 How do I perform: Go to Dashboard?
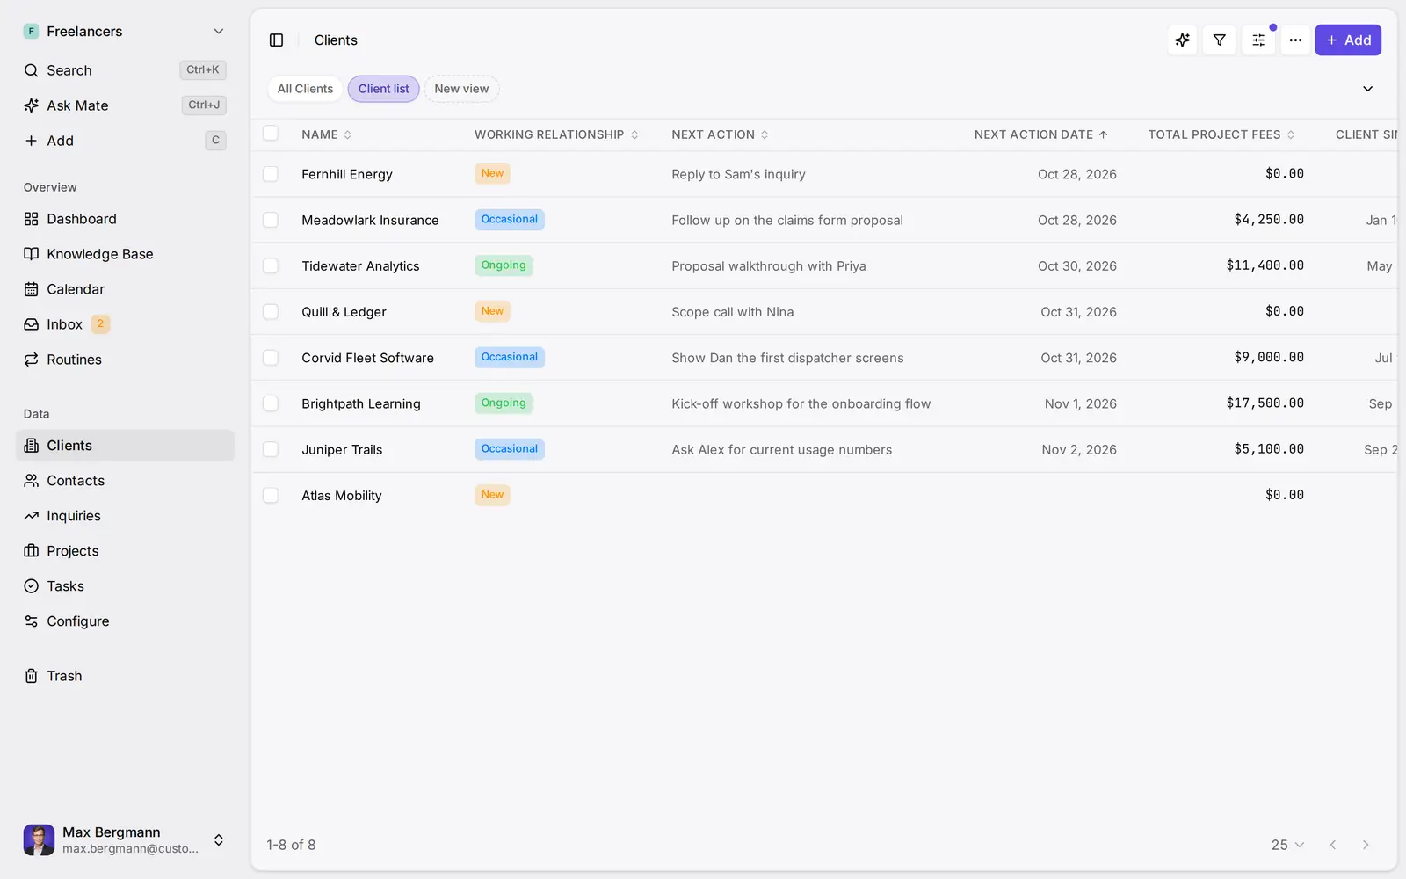pos(125,219)
